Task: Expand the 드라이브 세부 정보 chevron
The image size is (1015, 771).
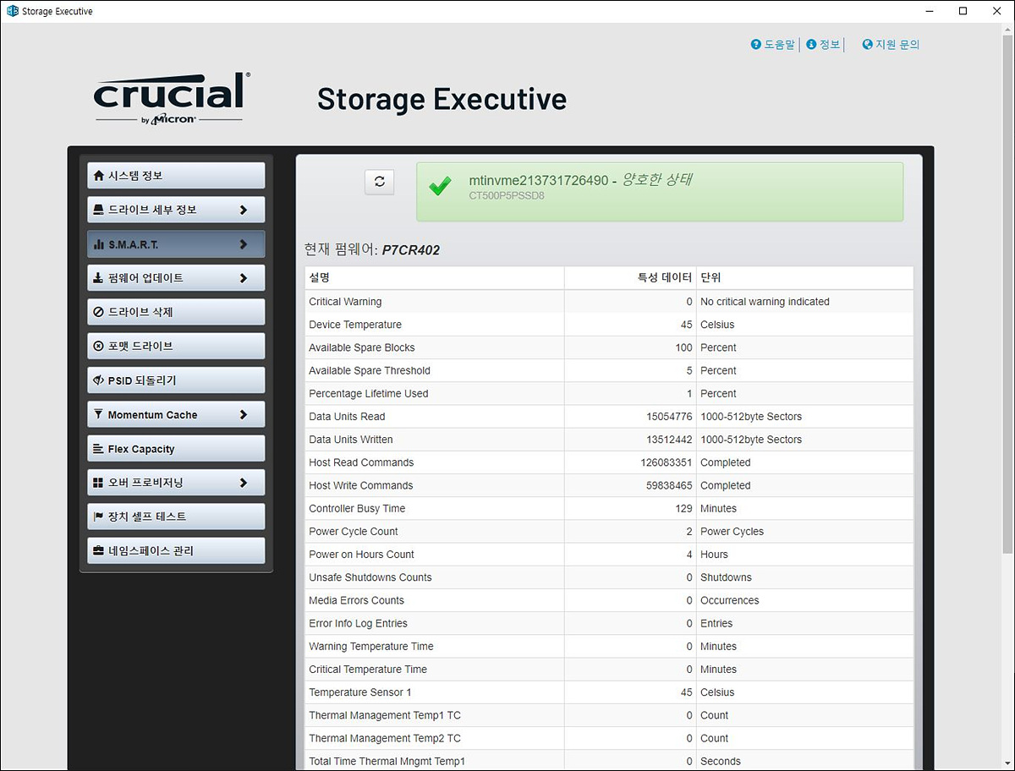Action: click(244, 210)
